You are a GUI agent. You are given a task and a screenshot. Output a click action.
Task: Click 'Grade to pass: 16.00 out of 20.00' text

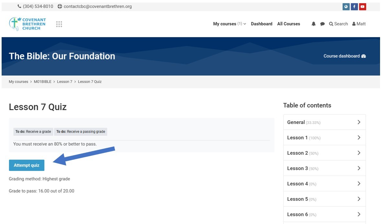click(x=41, y=191)
